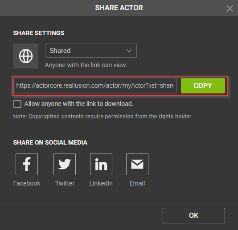Copy the share link with COPY button
This screenshot has height=230, width=238.
point(203,85)
